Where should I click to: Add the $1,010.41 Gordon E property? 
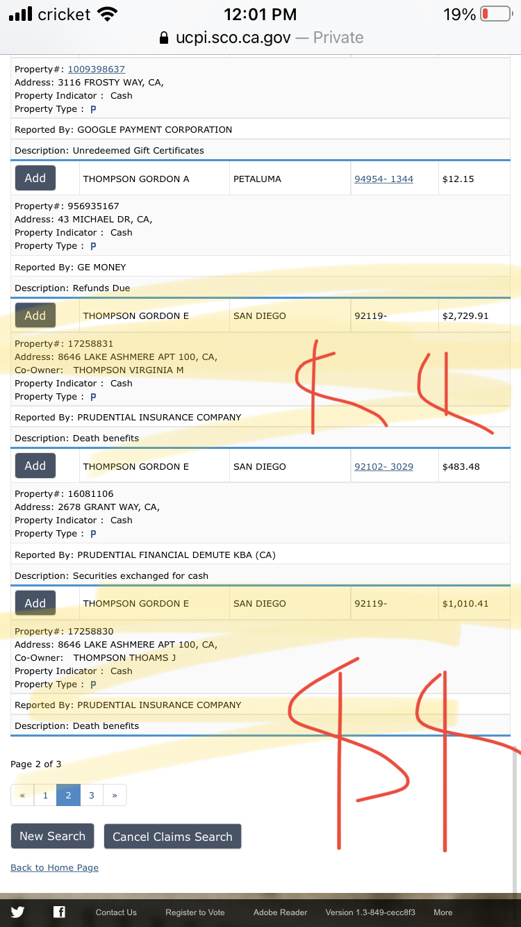(35, 603)
